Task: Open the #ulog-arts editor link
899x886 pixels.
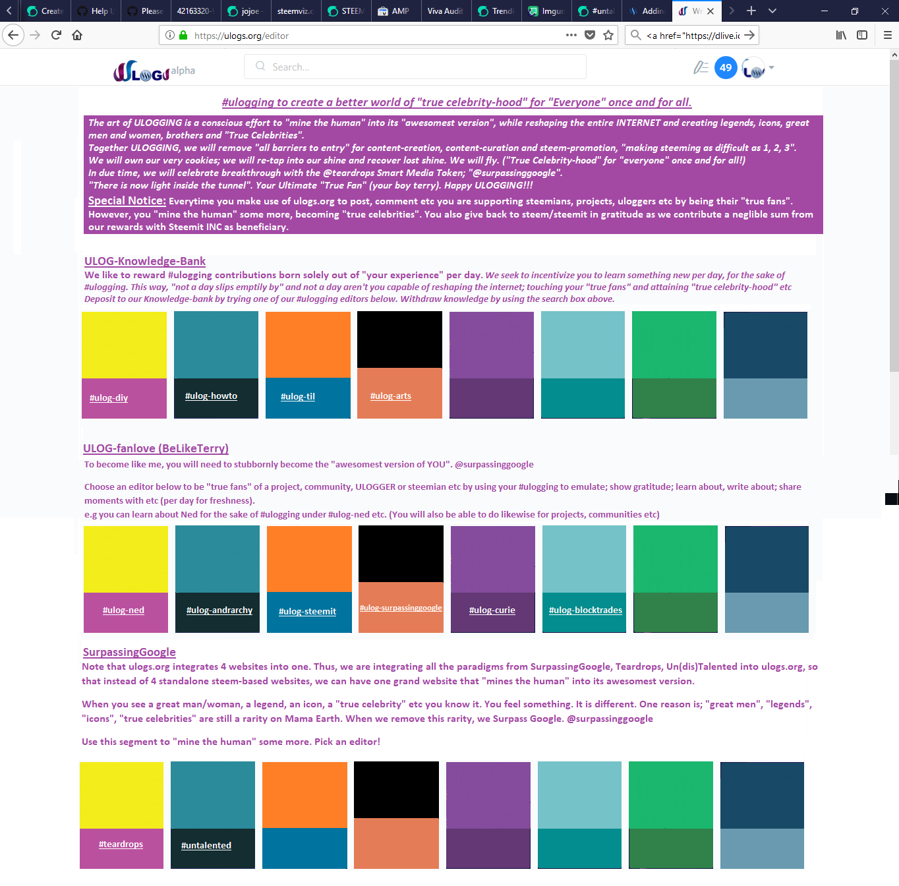Action: [391, 396]
